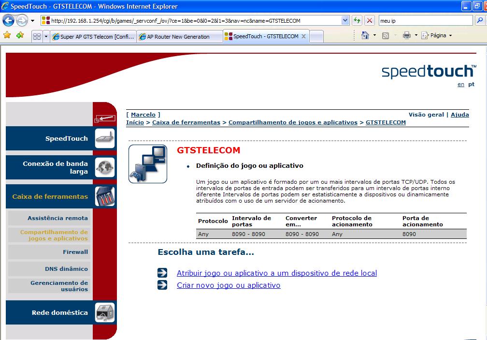Go forward using the browser Forward arrow
Screen dimensions: 487x340
pos(22,21)
